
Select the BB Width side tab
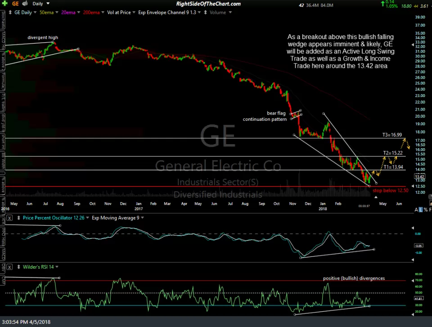pyautogui.click(x=3, y=161)
